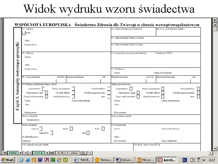Go to the first page
The image size is (218, 164).
[26, 153]
